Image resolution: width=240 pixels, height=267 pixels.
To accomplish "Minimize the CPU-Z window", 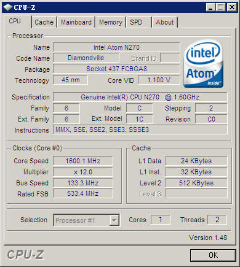I will 210,7.
